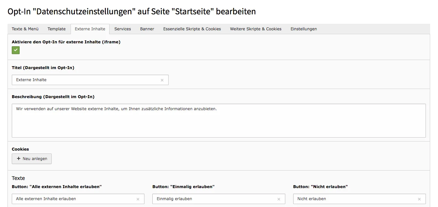Viewport: 438px width, 207px height.
Task: Switch to the Services tab
Action: 123,29
